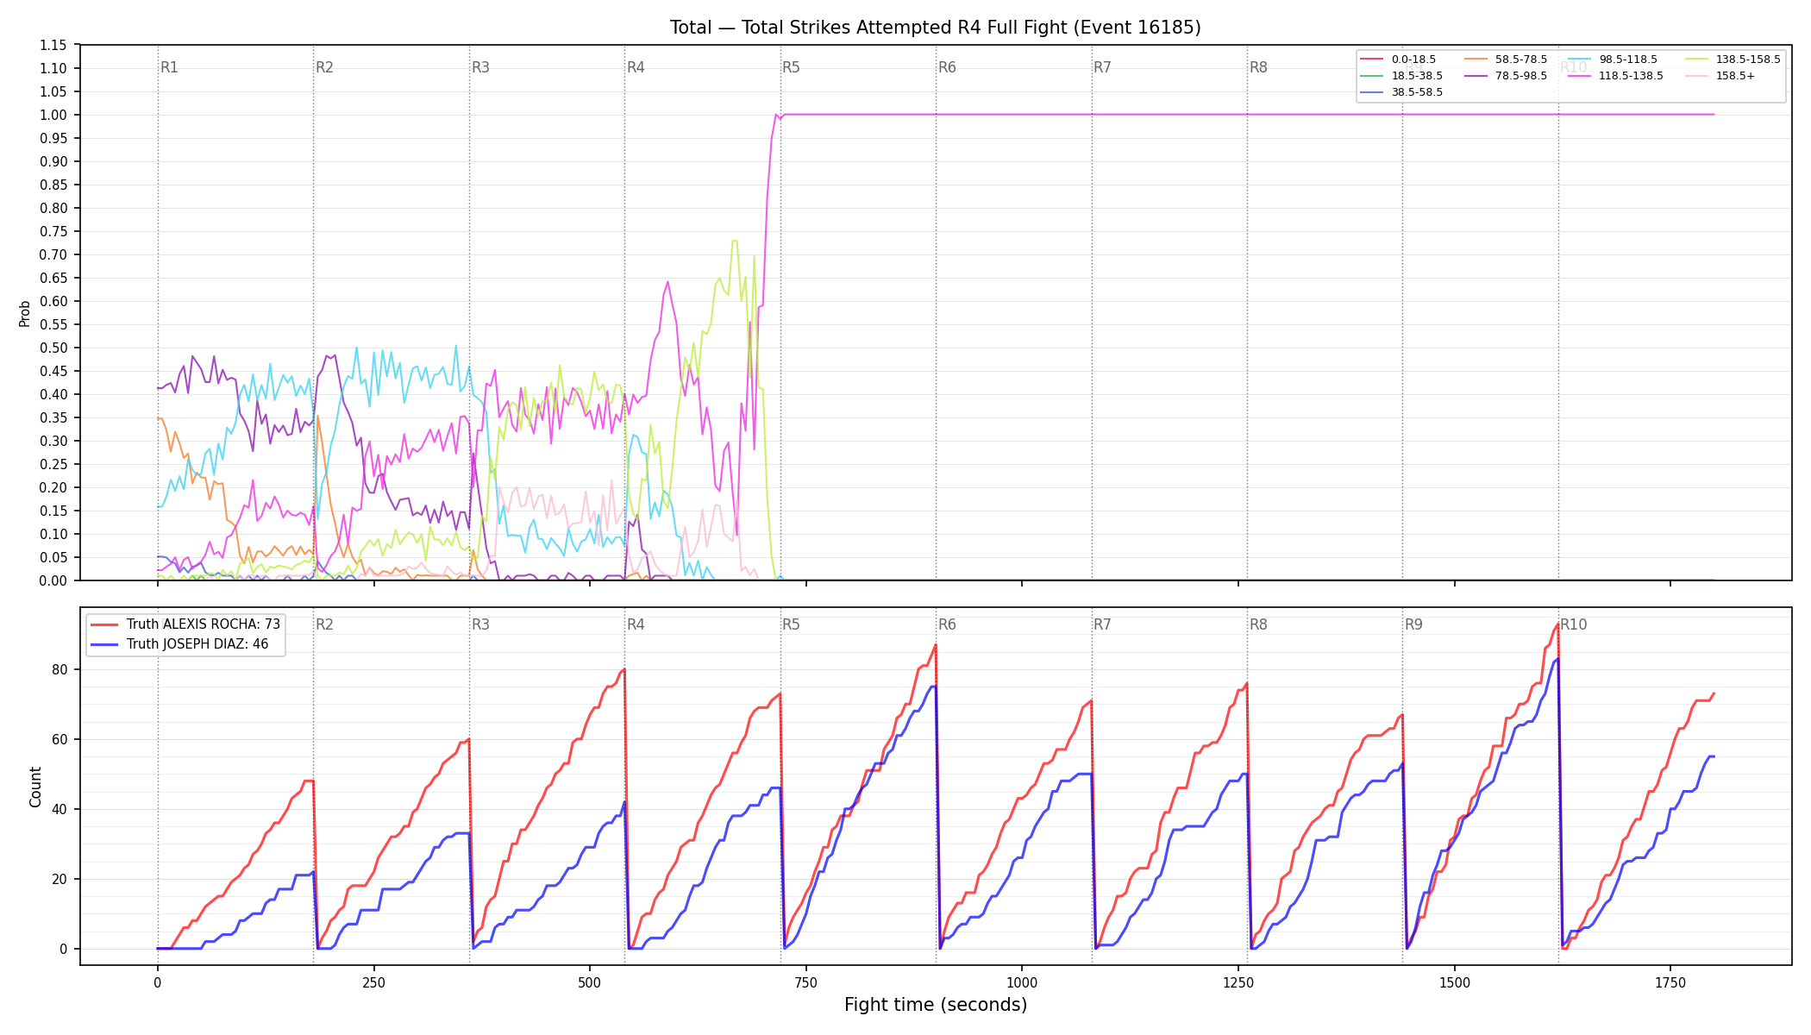Click the 58.5-78.5 legend entry
Image resolution: width=1811 pixels, height=1035 pixels.
(1506, 60)
